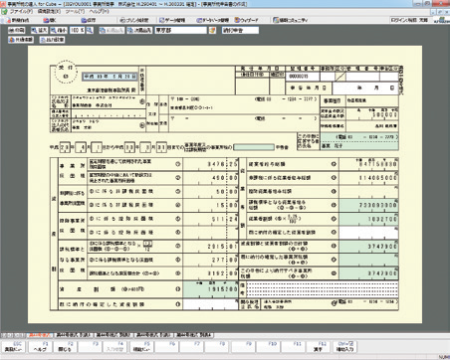The height and width of the screenshot is (360, 450).
Task: Click the magnifier icon next to 100%
Action: pos(90,30)
